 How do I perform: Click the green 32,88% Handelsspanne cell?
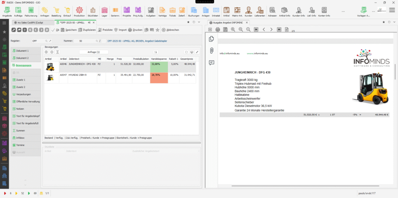coord(159,67)
